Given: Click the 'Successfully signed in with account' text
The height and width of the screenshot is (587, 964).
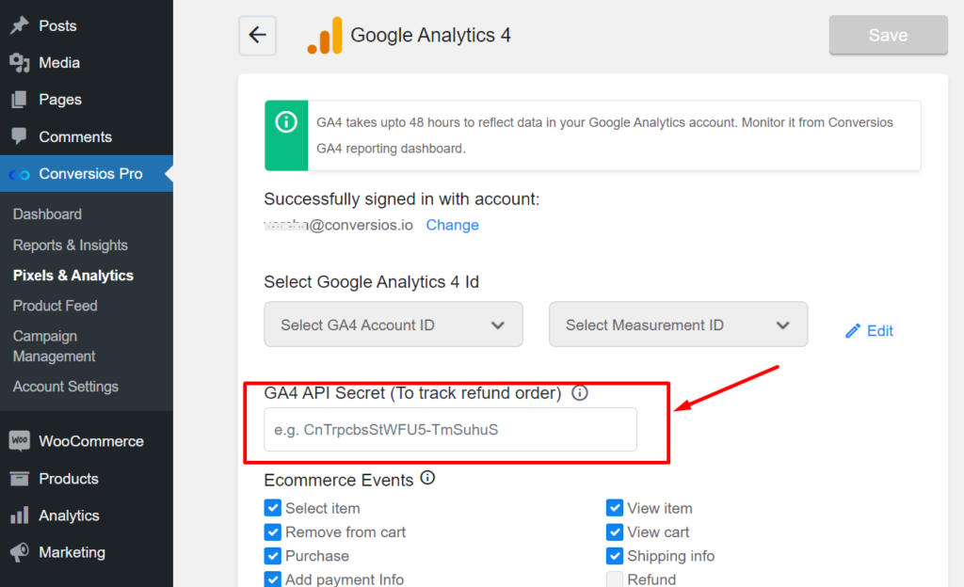Looking at the screenshot, I should tap(401, 198).
